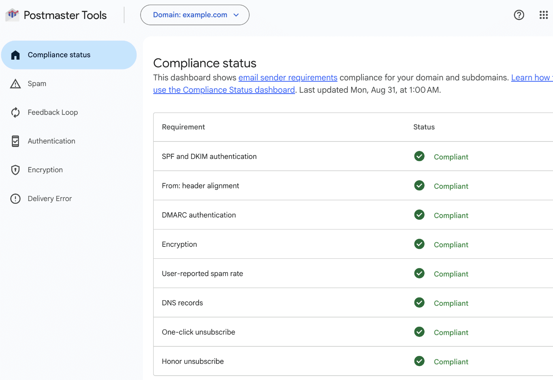The width and height of the screenshot is (553, 380).
Task: Click the Compliance status page heading
Action: 205,63
